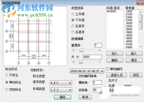Select 4800 in the 常用值 list
The image size is (144, 102).
pyautogui.click(x=129, y=41)
